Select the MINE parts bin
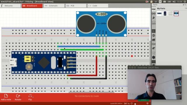This screenshot has width=187, height=105. point(154,9)
